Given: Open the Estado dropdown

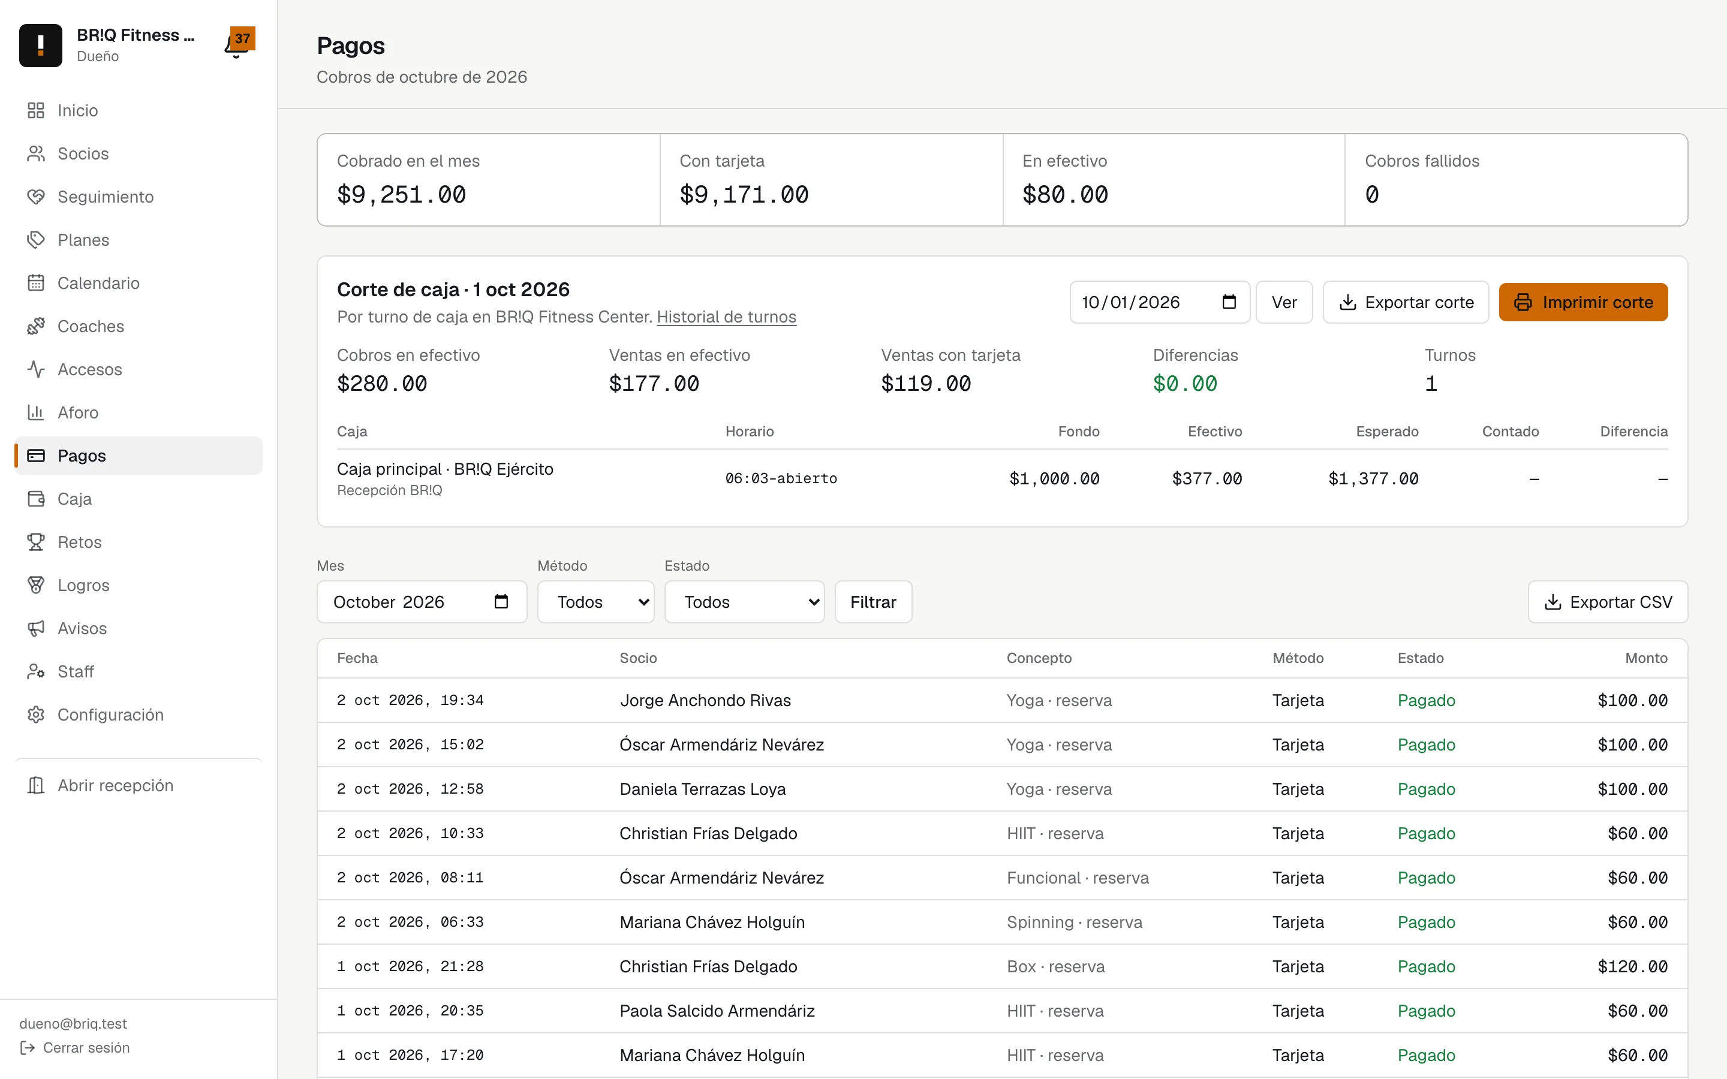Looking at the screenshot, I should coord(744,602).
